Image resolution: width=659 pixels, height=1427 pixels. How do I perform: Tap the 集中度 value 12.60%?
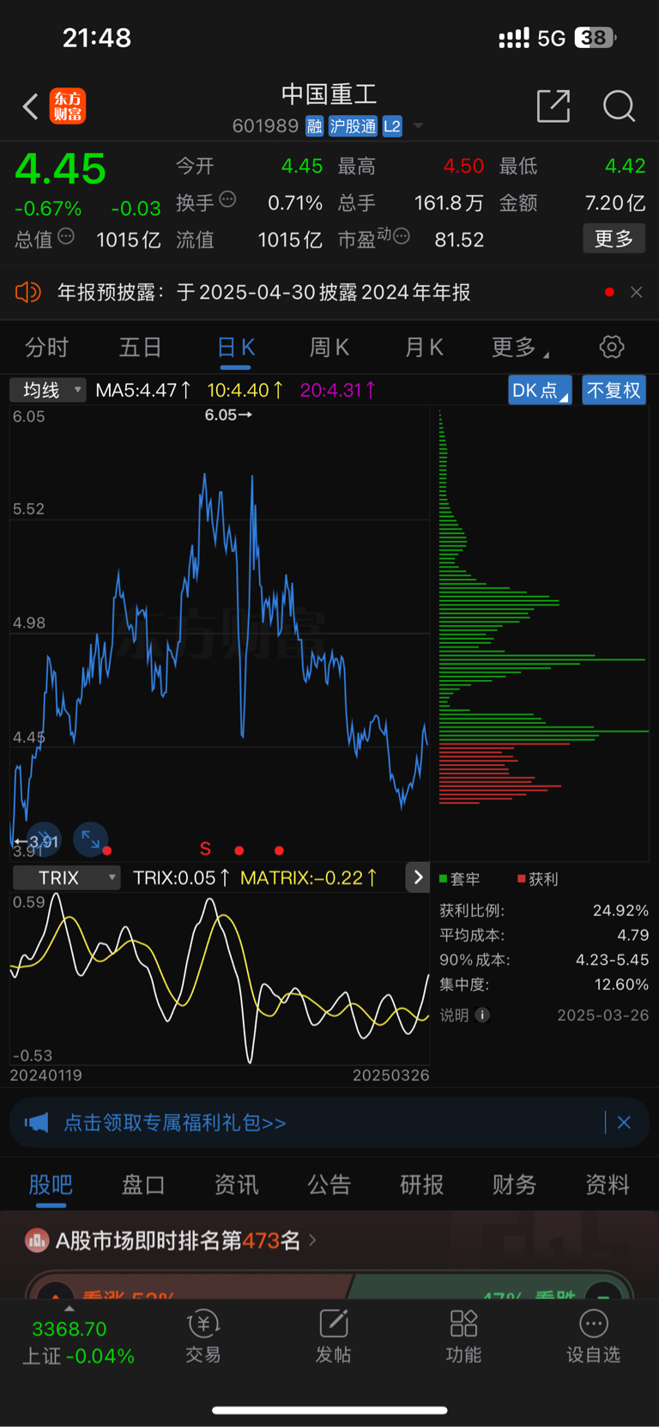pos(621,985)
